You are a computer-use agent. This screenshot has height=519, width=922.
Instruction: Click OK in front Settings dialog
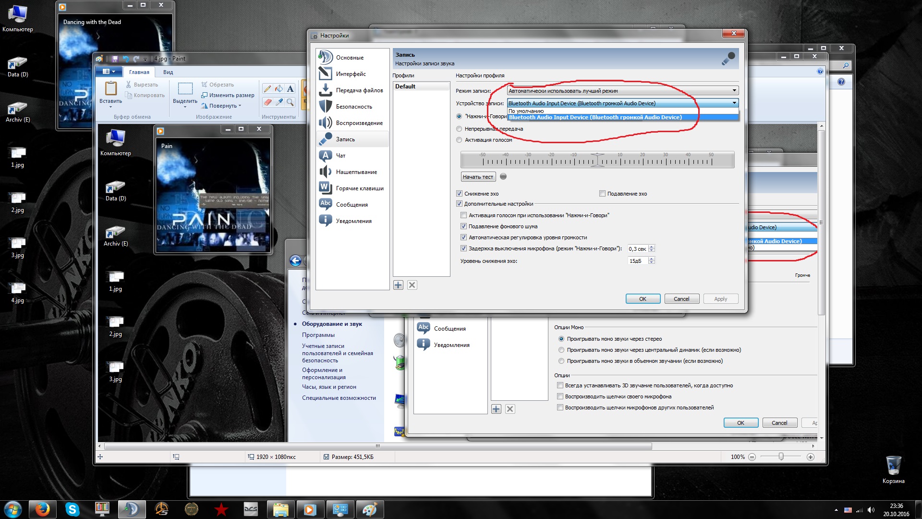[643, 299]
